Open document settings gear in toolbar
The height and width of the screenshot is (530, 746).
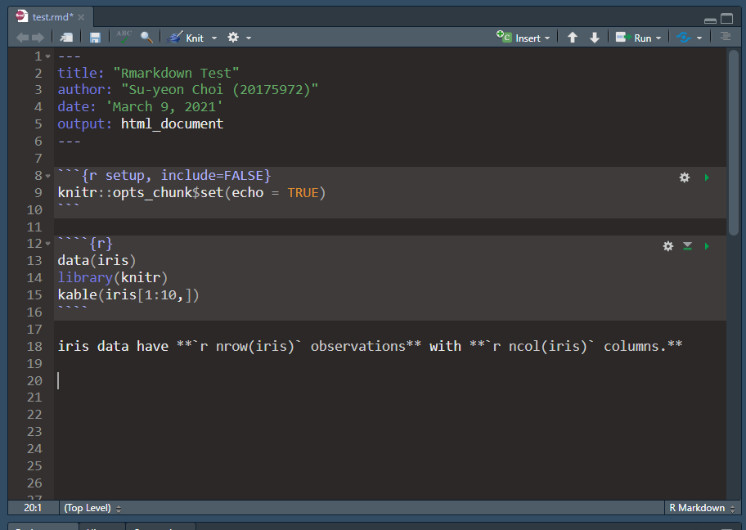click(233, 37)
